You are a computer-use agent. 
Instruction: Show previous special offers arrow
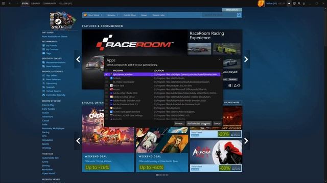click(78, 141)
